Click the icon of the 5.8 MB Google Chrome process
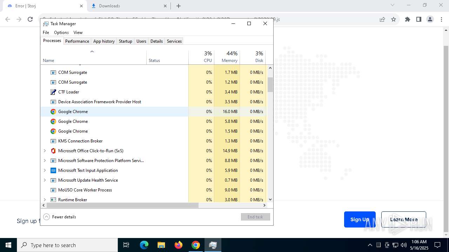The image size is (449, 252). (x=53, y=121)
